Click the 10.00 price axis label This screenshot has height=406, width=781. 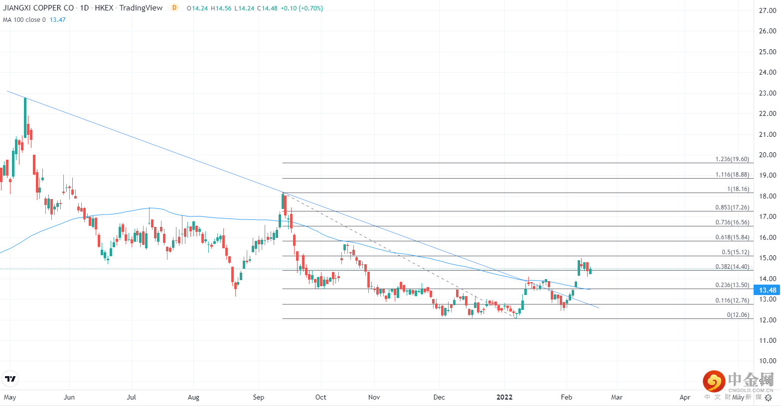click(768, 361)
